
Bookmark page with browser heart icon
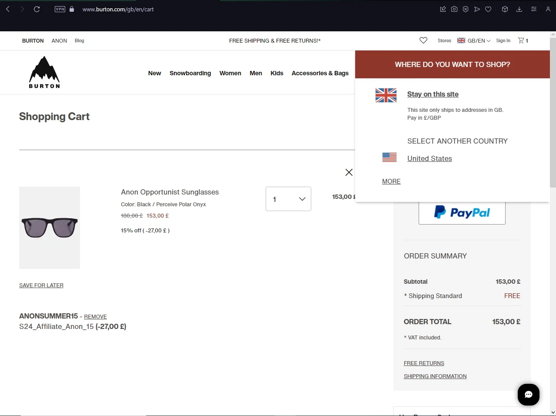tap(488, 9)
